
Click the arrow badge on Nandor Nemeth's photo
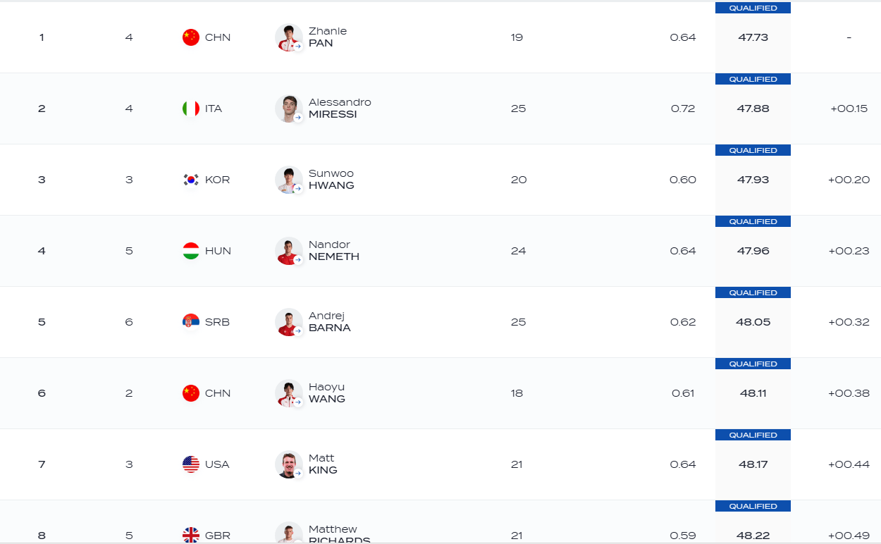click(x=298, y=260)
